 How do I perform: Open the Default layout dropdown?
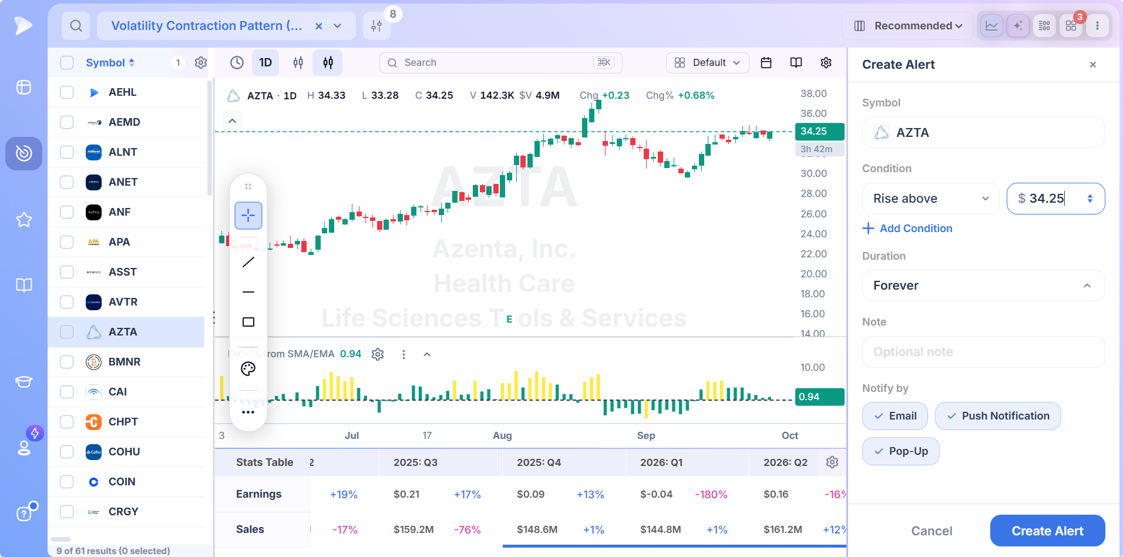point(707,62)
